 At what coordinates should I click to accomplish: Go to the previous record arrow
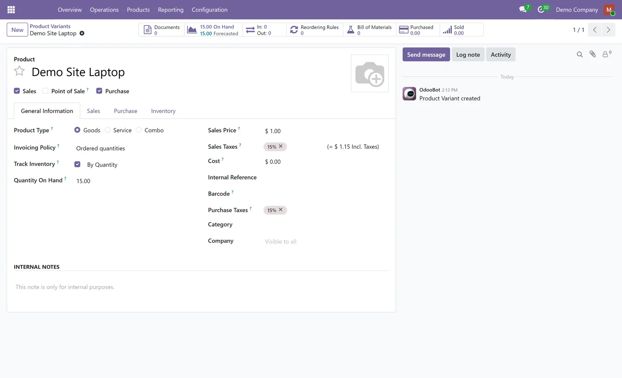(594, 30)
